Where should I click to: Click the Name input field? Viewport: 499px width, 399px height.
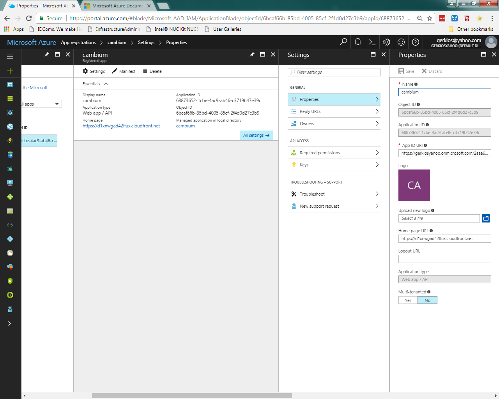pos(444,92)
